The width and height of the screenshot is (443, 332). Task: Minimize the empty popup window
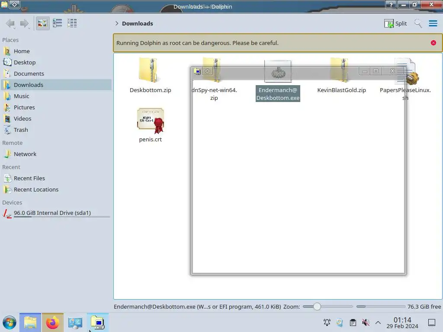(365, 71)
